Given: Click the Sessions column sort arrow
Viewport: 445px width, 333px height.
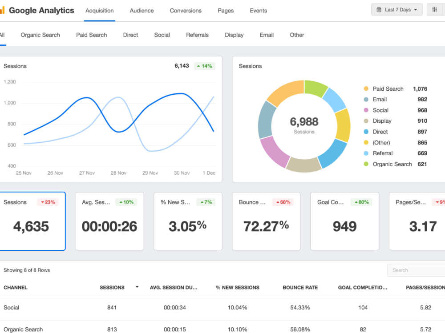Looking at the screenshot, I should pos(137,287).
